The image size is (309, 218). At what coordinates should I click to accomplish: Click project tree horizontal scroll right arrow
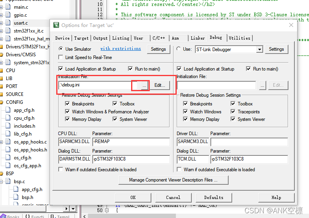pyautogui.click(x=67, y=208)
